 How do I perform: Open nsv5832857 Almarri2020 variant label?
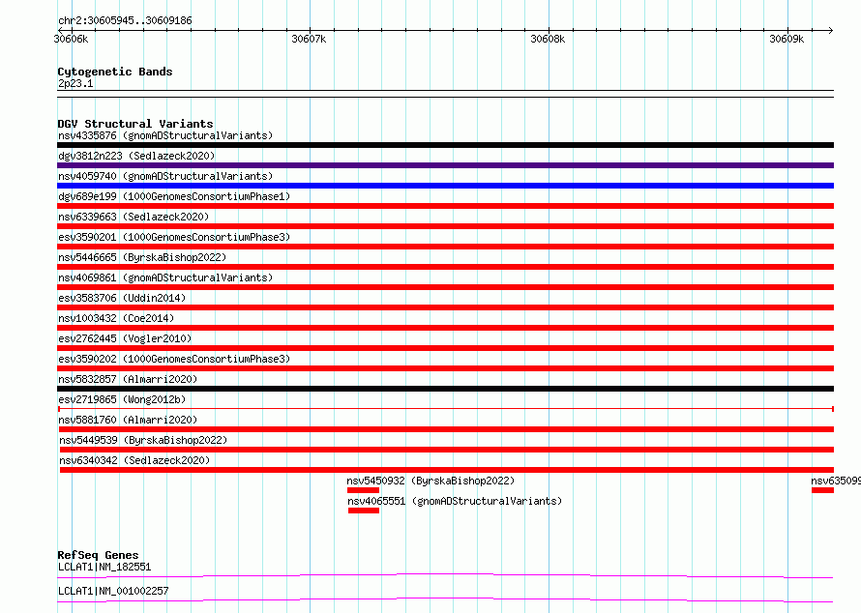pyautogui.click(x=128, y=379)
